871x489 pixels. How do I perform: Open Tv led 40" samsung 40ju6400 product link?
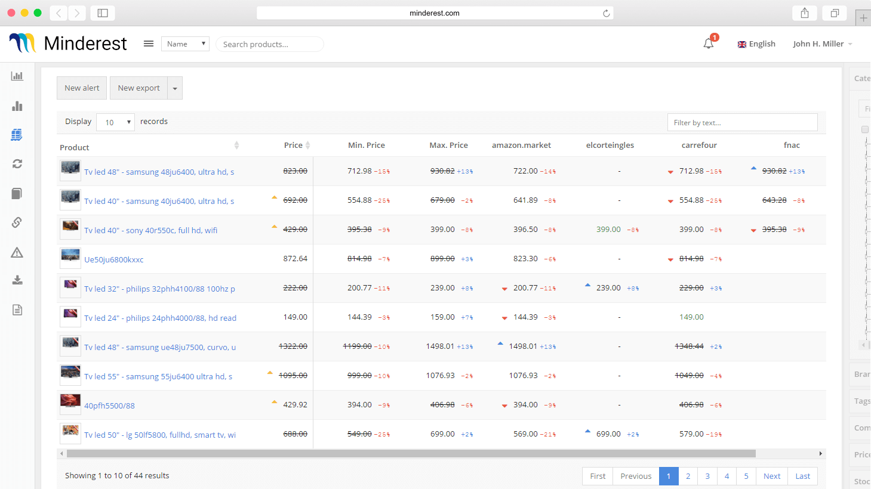pyautogui.click(x=159, y=201)
